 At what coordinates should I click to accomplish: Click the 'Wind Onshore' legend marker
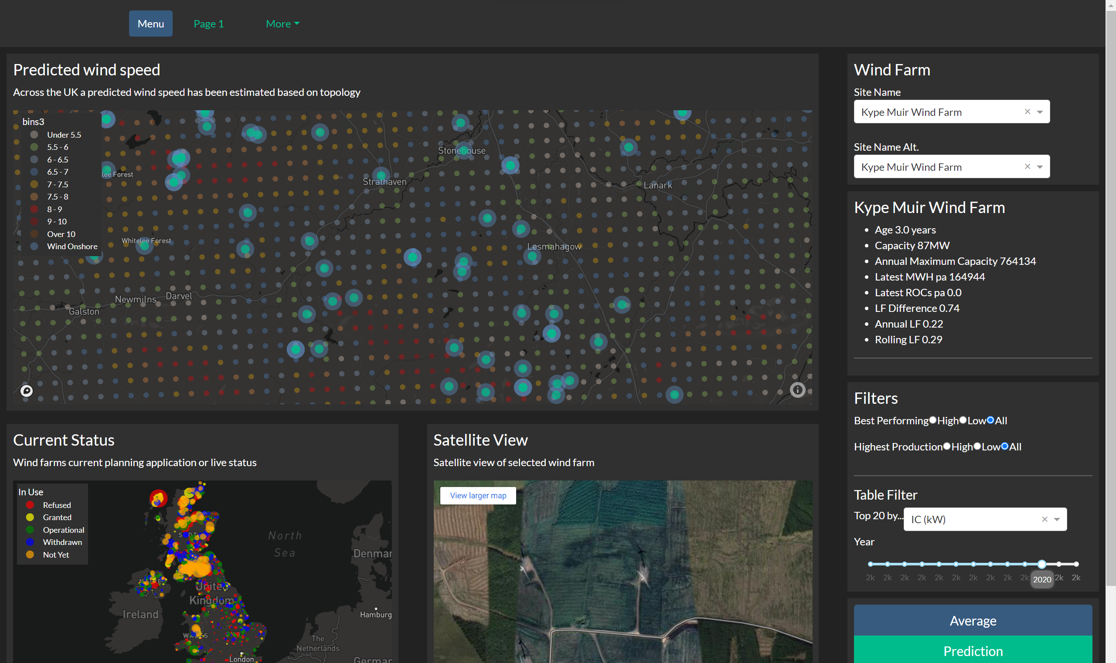(34, 246)
